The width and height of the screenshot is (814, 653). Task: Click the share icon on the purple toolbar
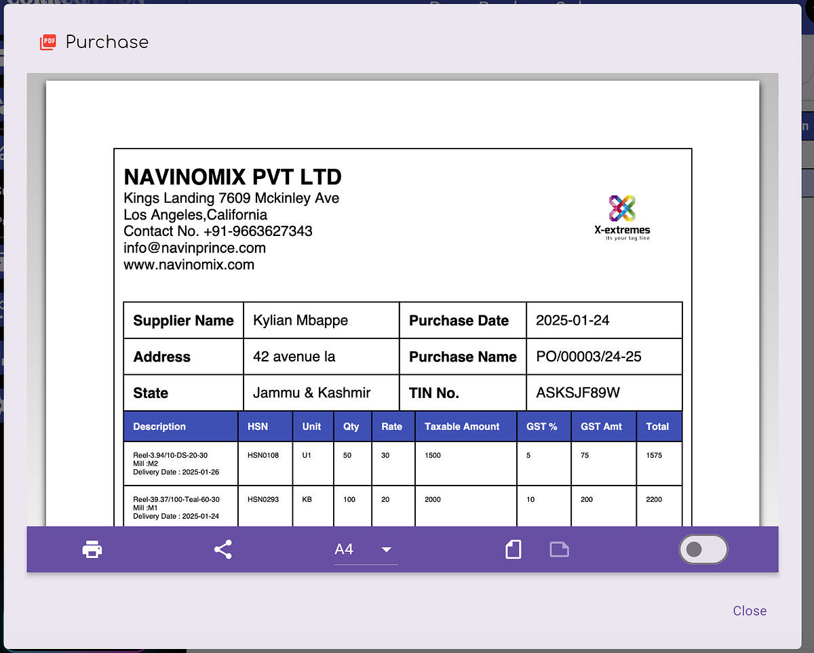point(222,549)
